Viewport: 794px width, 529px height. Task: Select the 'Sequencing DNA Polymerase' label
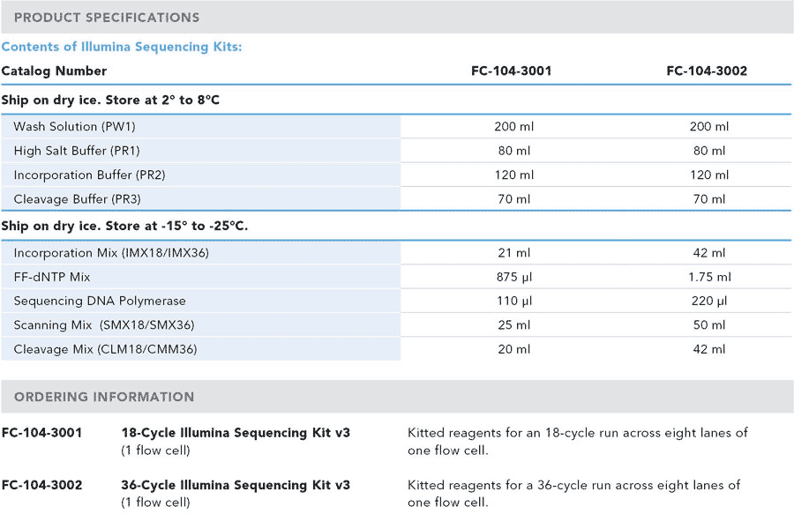pyautogui.click(x=100, y=302)
